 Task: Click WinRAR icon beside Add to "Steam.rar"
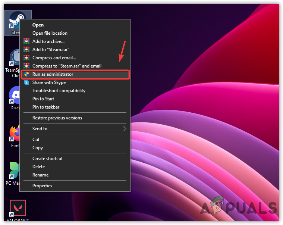pos(26,50)
